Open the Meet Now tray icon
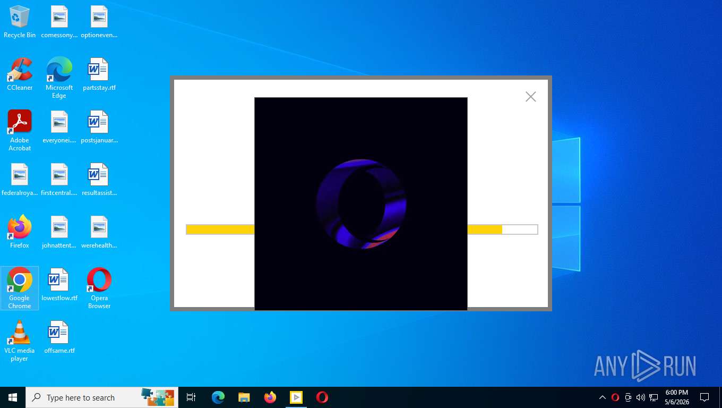 click(x=628, y=397)
